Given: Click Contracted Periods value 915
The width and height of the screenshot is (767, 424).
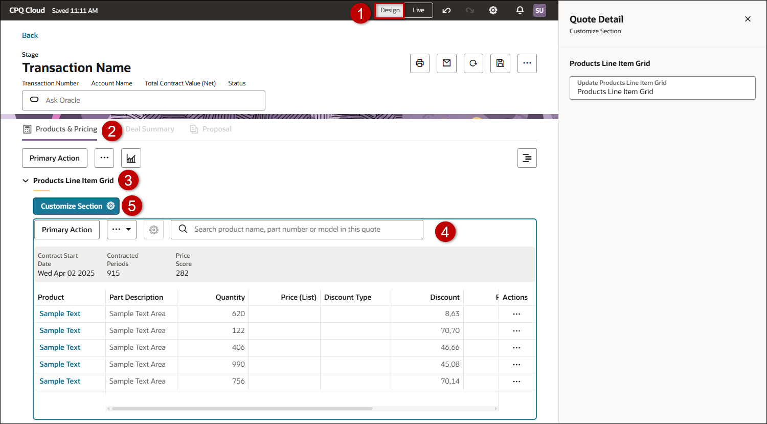Looking at the screenshot, I should click(x=113, y=273).
